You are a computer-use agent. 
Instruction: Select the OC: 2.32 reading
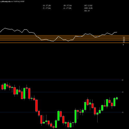pyautogui.click(x=88, y=6)
